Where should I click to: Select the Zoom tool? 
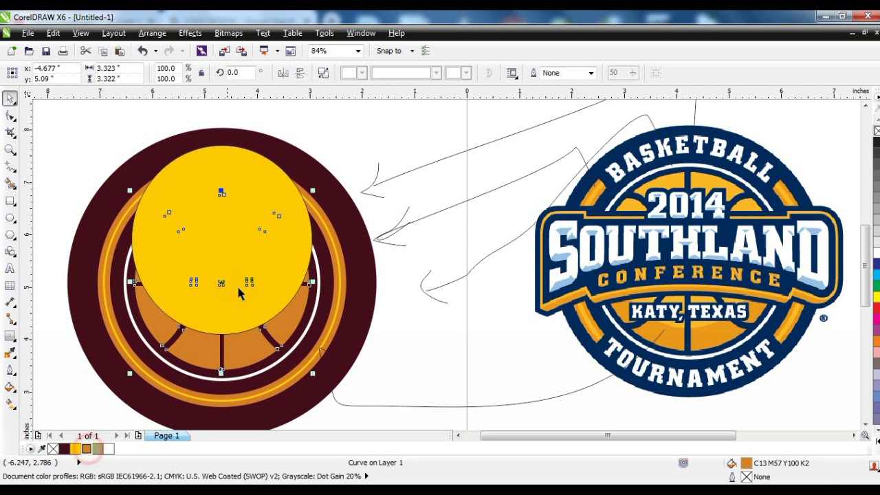[x=10, y=150]
